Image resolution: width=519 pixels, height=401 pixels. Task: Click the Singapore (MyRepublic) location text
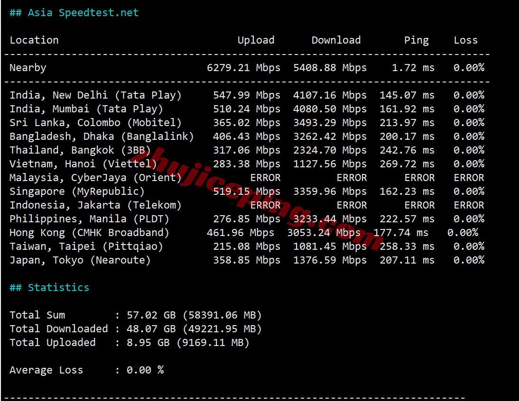77,191
